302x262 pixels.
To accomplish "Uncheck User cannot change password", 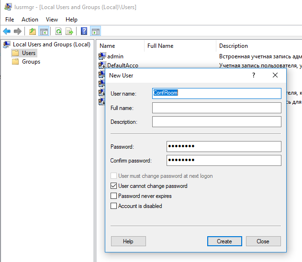I will (113, 186).
